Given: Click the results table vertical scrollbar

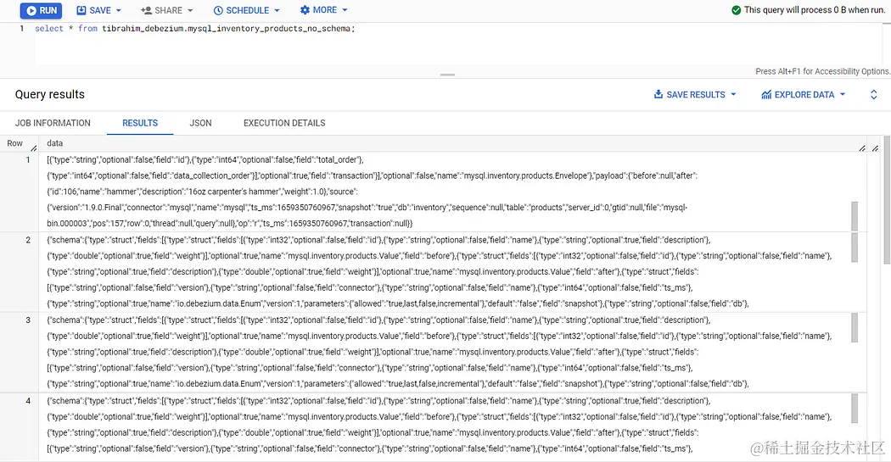Looking at the screenshot, I should click(887, 199).
